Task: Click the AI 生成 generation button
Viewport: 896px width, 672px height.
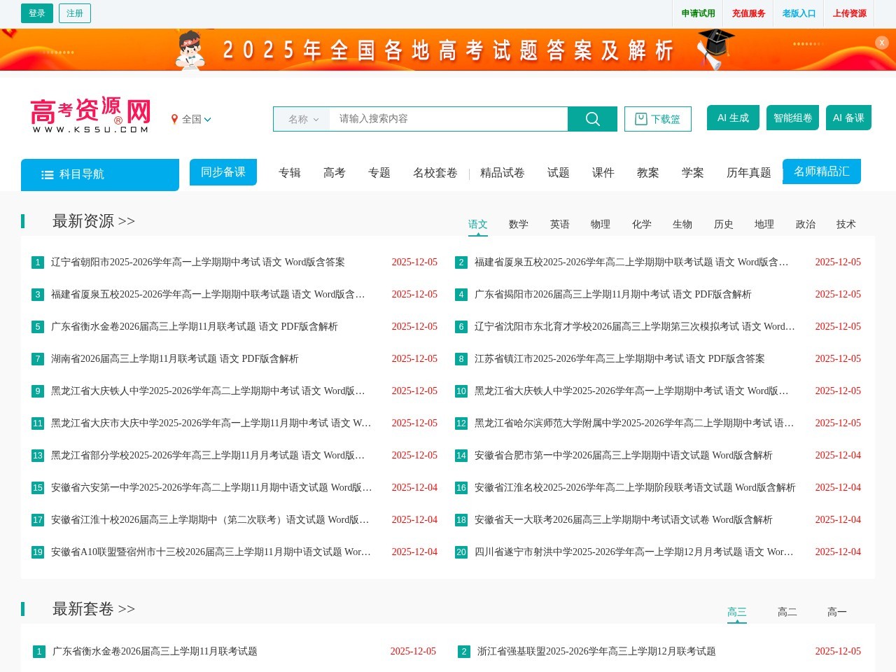Action: click(x=732, y=118)
